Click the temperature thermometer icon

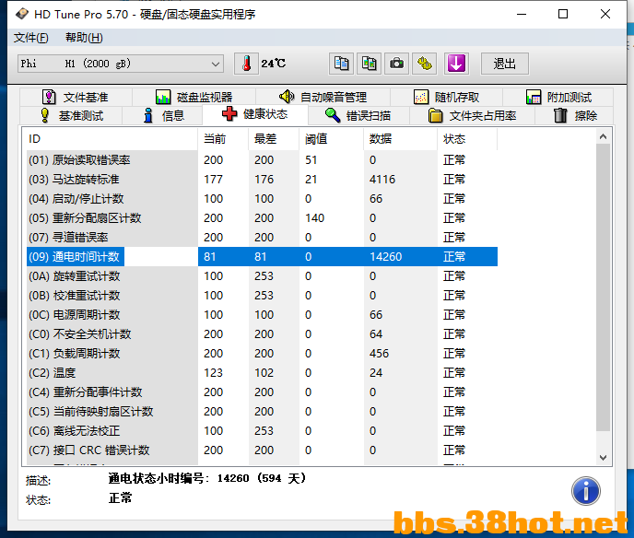coord(246,64)
